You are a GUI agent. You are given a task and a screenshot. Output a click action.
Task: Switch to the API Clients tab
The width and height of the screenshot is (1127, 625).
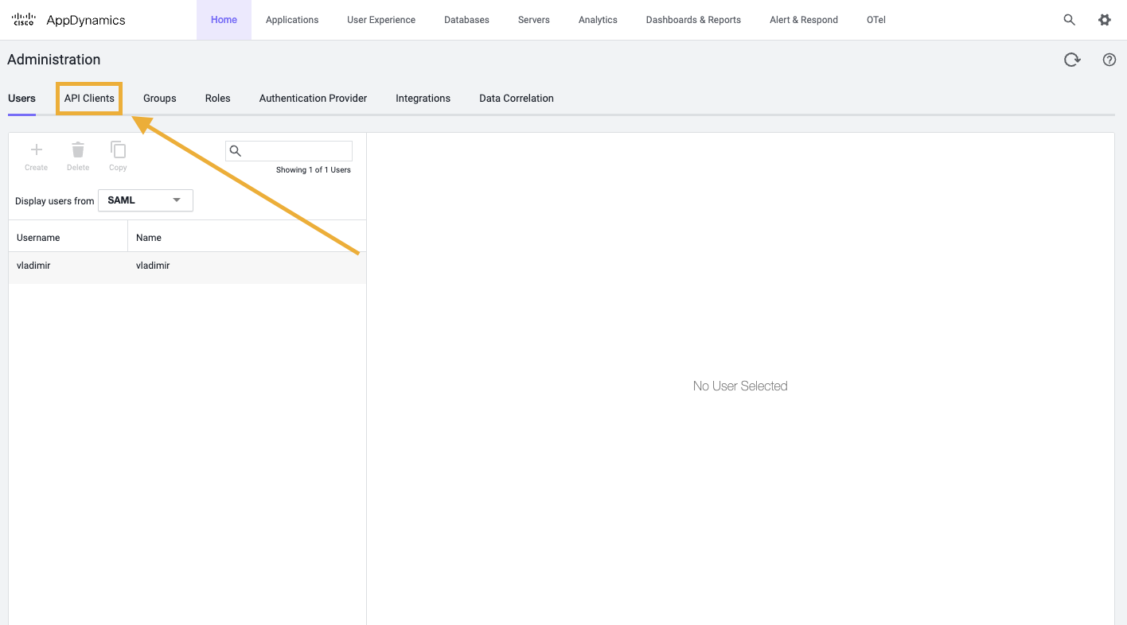click(x=89, y=99)
